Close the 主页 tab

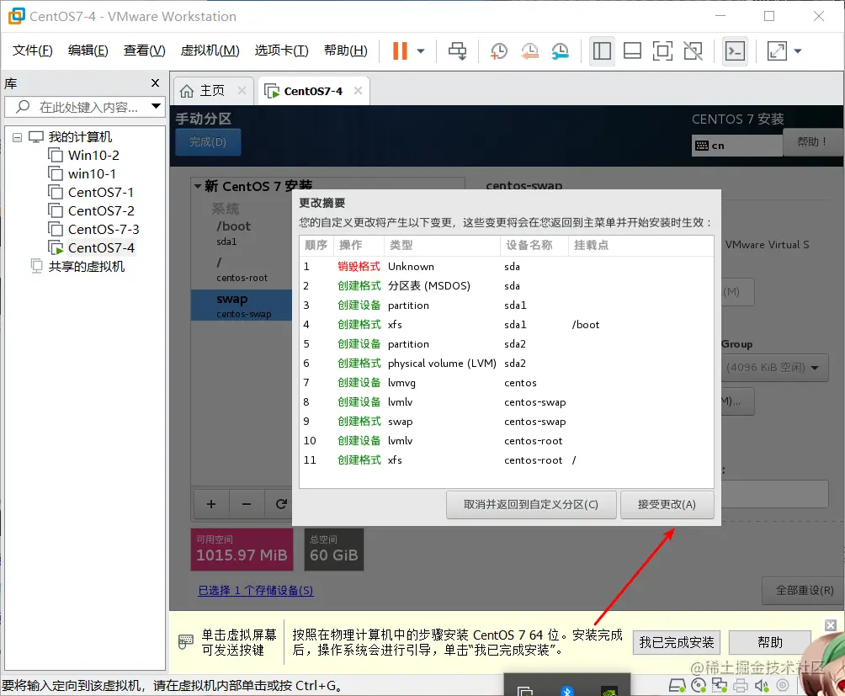coord(242,91)
